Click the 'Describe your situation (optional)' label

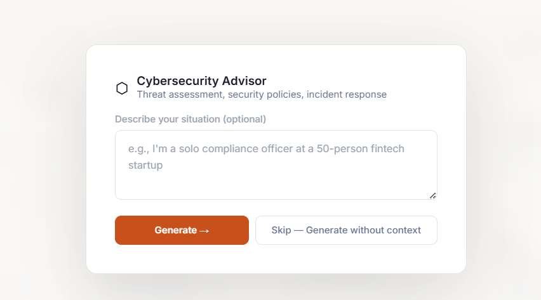[190, 119]
